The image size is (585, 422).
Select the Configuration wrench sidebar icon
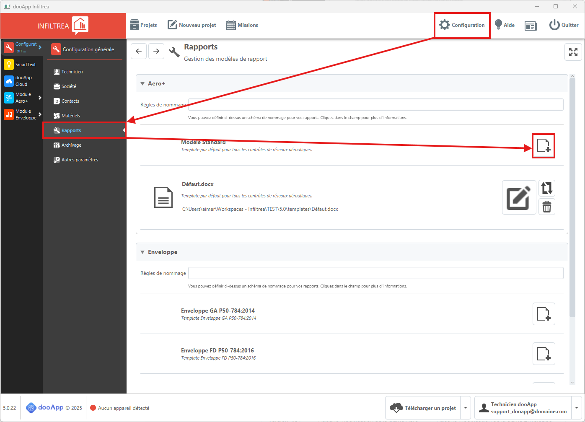coord(9,47)
